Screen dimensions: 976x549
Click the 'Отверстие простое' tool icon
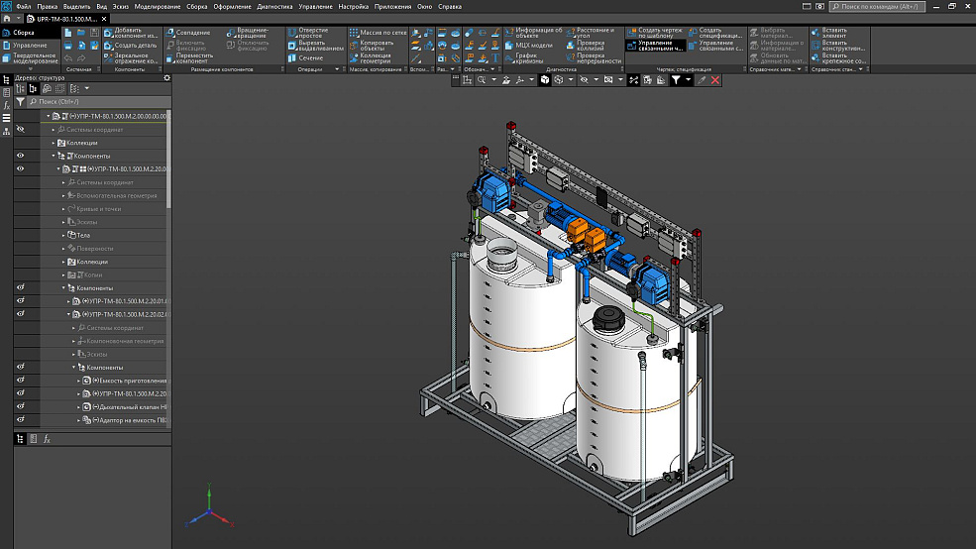pos(291,33)
